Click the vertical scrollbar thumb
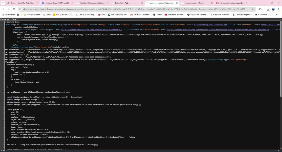Viewport: 282px width, 152px height. (x=281, y=58)
